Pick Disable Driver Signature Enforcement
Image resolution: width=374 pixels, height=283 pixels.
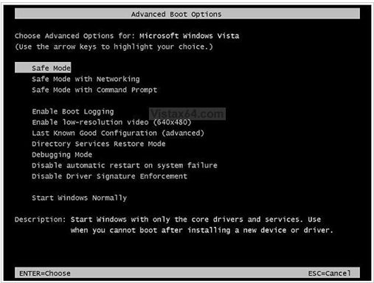pos(109,176)
